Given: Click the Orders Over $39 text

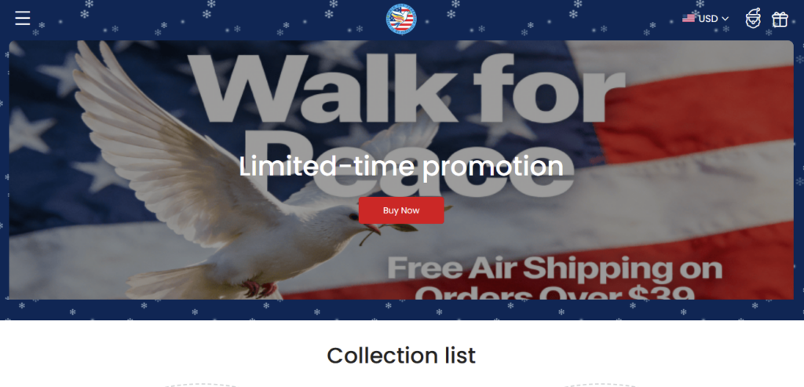Looking at the screenshot, I should [555, 292].
